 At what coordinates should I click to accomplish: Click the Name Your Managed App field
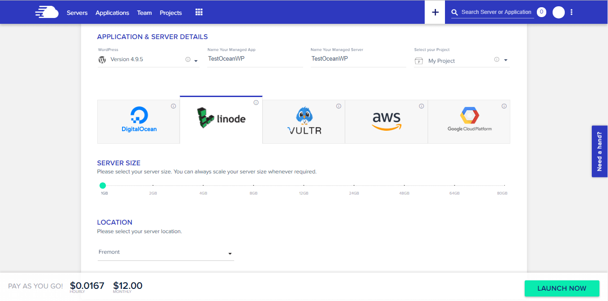[x=255, y=59]
